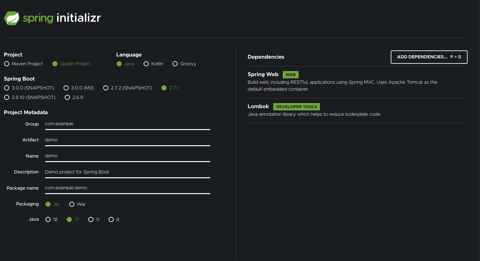Select Java version 11
Screen dimensions: 480x261
[x=94, y=219]
